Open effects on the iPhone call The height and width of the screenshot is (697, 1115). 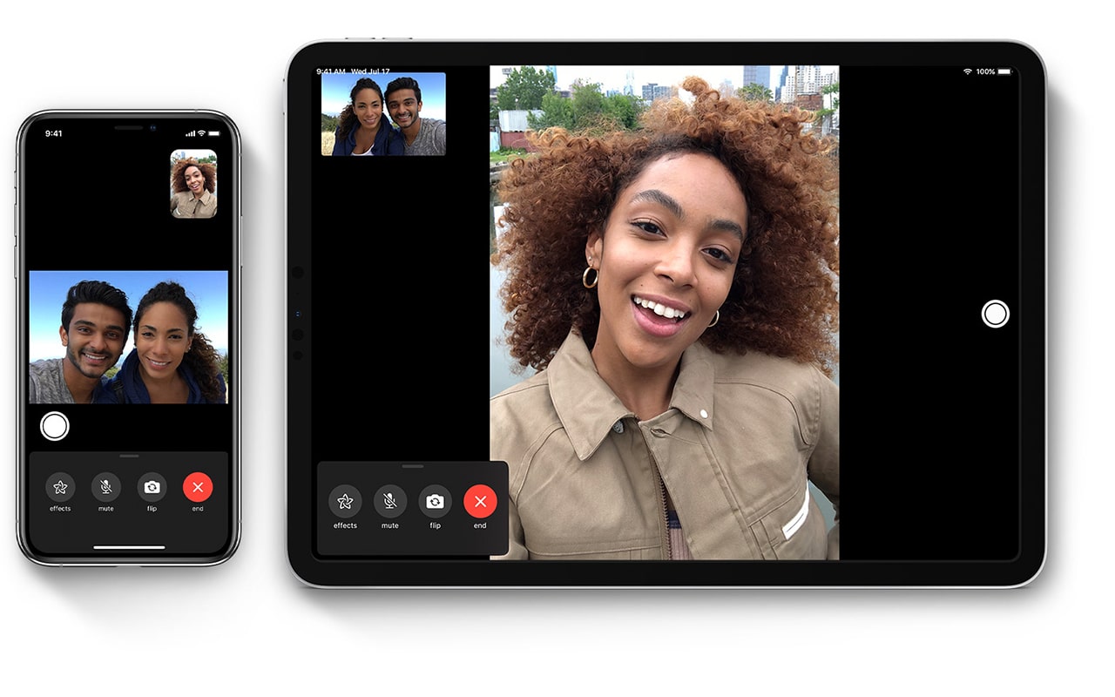60,487
